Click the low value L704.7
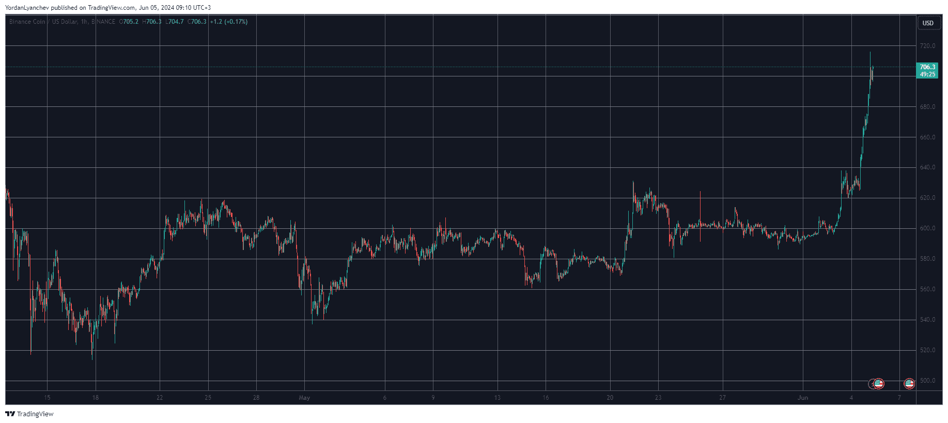Viewport: 948px width, 423px height. pyautogui.click(x=175, y=22)
